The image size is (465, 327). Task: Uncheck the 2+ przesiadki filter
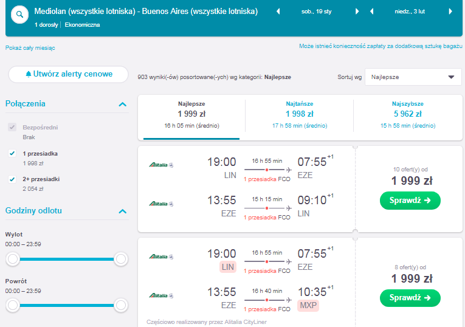[12, 179]
